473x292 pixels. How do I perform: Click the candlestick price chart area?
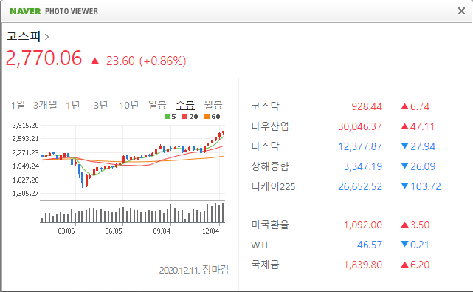(x=133, y=162)
